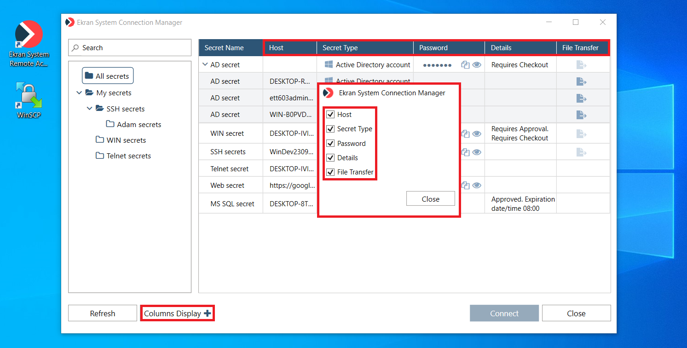Screen dimensions: 687x348
Task: Click the file transfer icon in ett603admin row
Action: click(581, 98)
